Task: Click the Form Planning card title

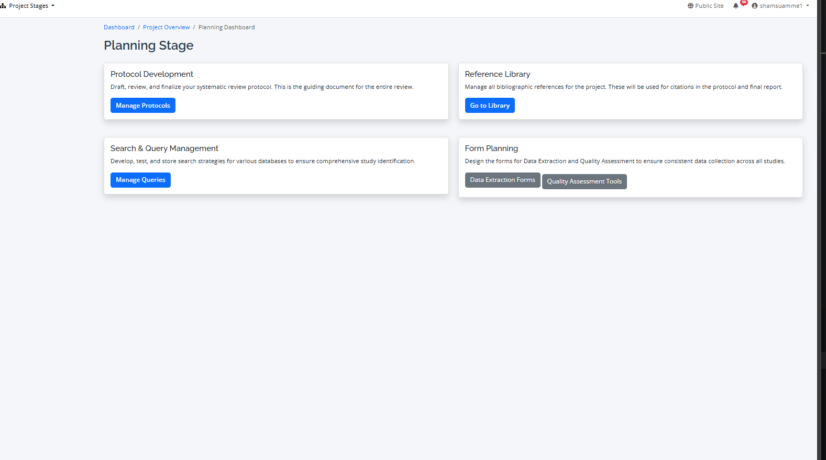Action: pos(491,148)
